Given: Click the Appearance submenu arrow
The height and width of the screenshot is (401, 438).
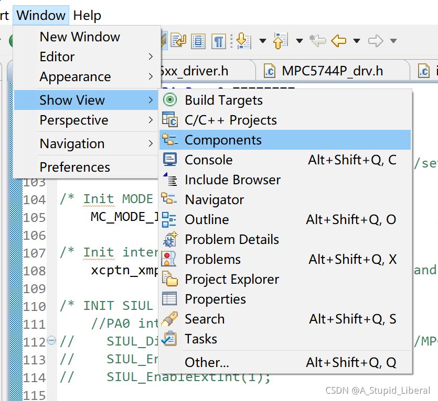Looking at the screenshot, I should coord(151,76).
